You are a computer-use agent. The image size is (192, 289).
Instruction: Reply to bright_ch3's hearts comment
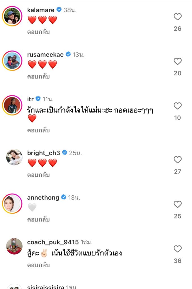pyautogui.click(x=38, y=175)
